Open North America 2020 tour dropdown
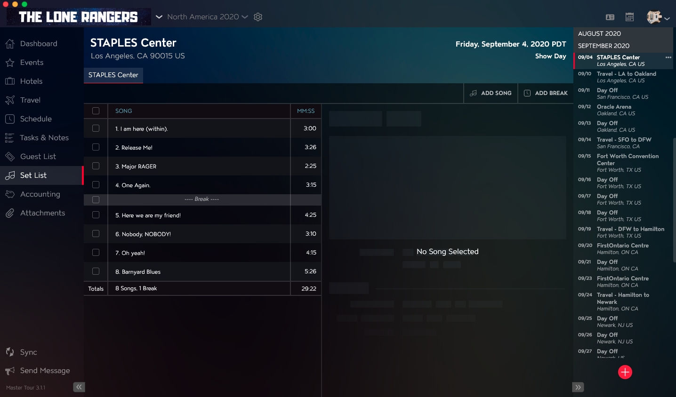Image resolution: width=676 pixels, height=397 pixels. click(208, 17)
